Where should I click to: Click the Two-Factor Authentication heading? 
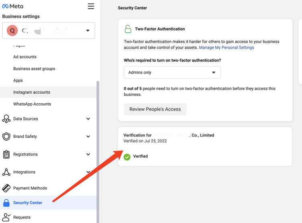click(160, 29)
